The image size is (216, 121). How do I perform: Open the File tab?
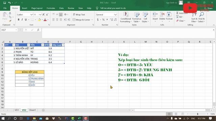coord(5,8)
